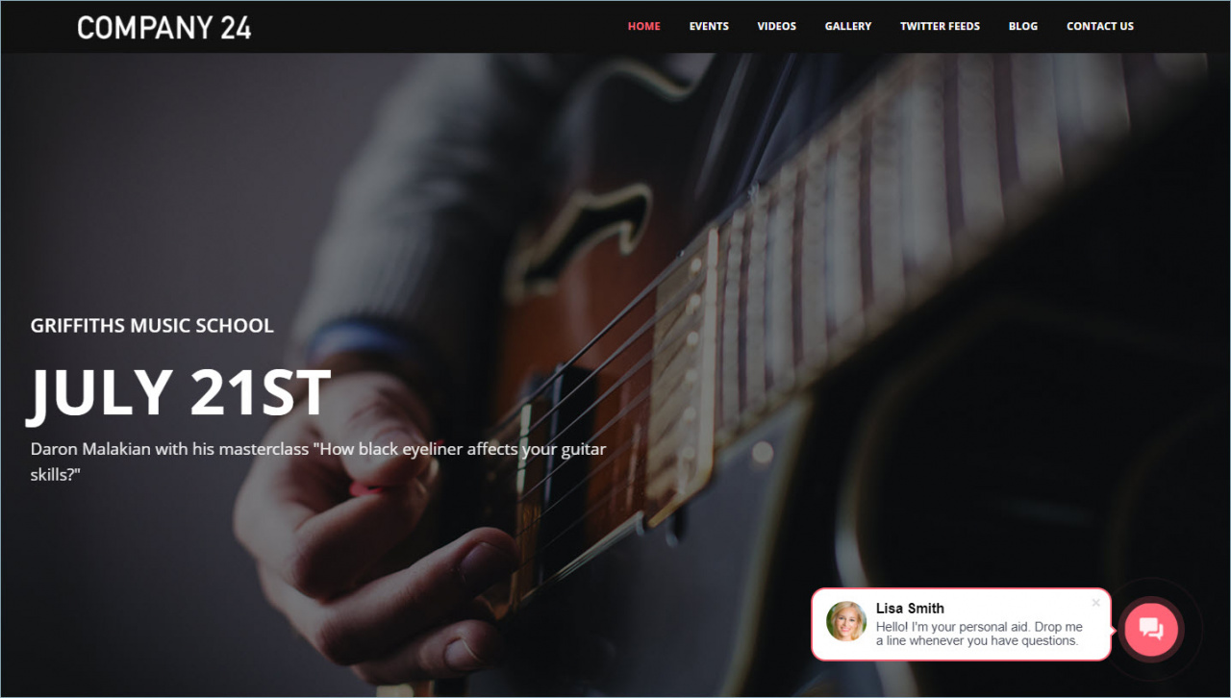The height and width of the screenshot is (698, 1231).
Task: Navigate to VIDEOS section
Action: 777,26
